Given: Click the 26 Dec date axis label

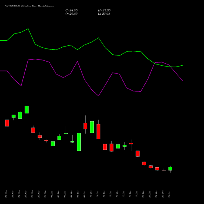Looking at the screenshot, I should tap(163, 194).
